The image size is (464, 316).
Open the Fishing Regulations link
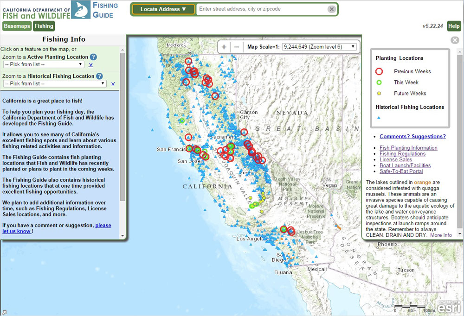[x=402, y=154]
